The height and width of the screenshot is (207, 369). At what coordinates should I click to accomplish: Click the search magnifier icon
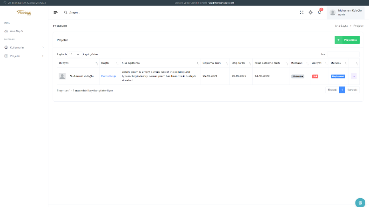[x=66, y=13]
